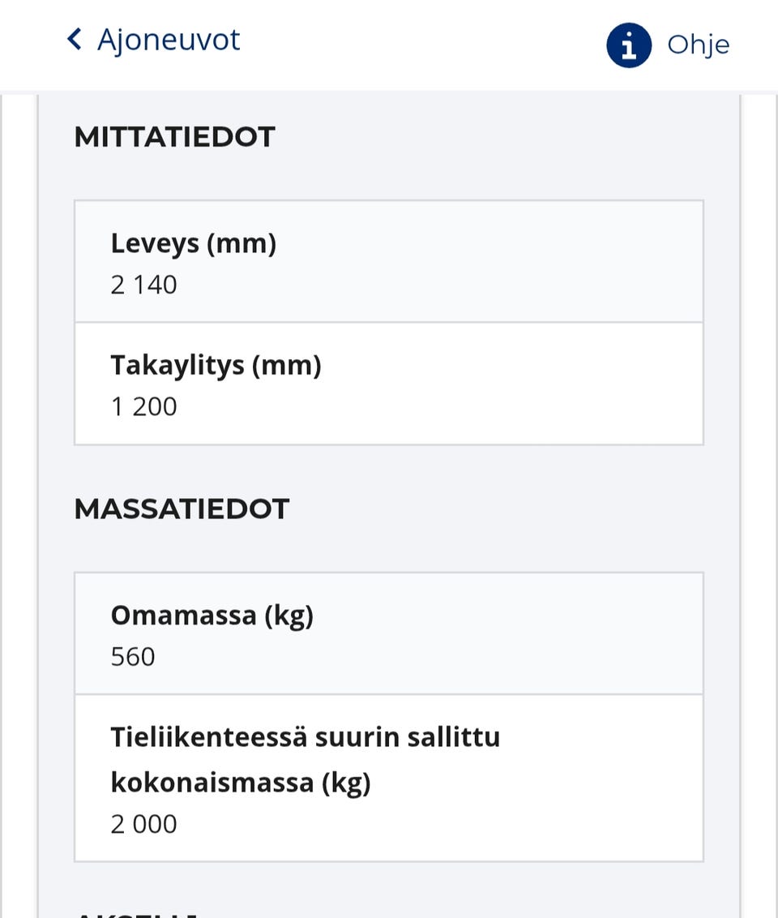Click the Takaylitys (mm) label text
Image resolution: width=778 pixels, height=918 pixels.
tap(216, 365)
